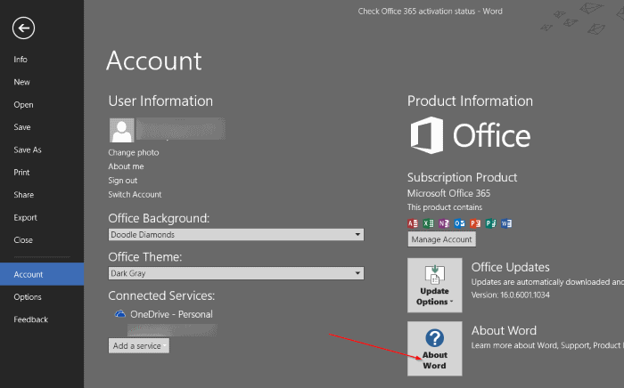
Task: Open the About Word button
Action: point(435,349)
